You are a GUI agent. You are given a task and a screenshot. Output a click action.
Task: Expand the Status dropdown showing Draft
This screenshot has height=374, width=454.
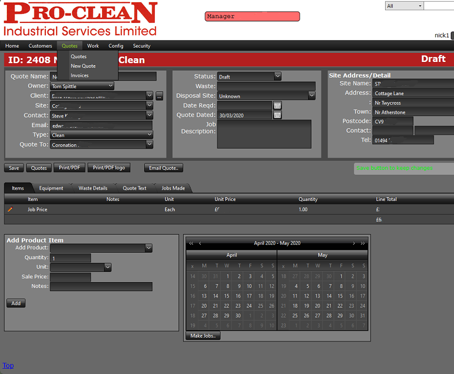(x=277, y=77)
